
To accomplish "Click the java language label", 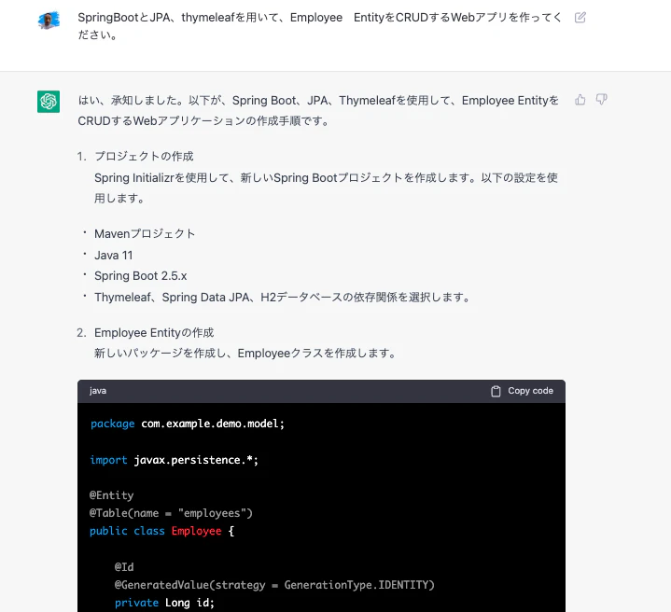I will click(98, 391).
